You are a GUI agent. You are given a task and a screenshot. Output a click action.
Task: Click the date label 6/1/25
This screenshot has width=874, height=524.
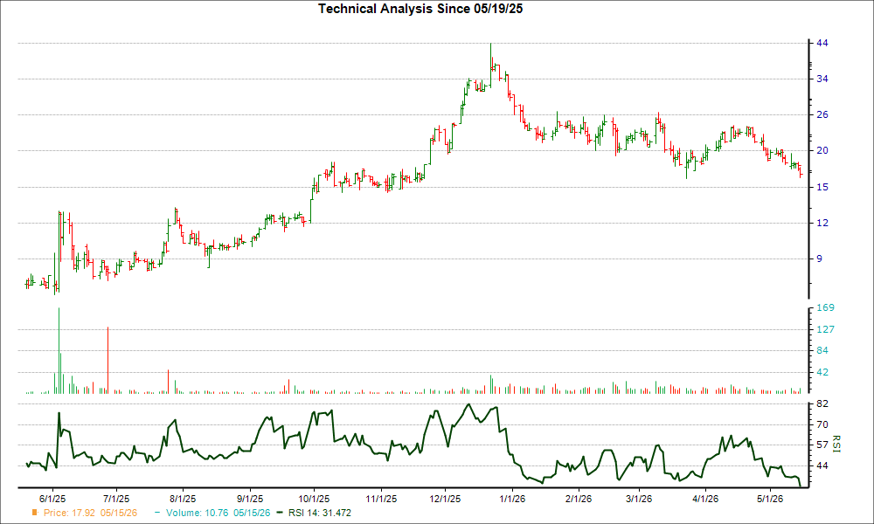(52, 499)
